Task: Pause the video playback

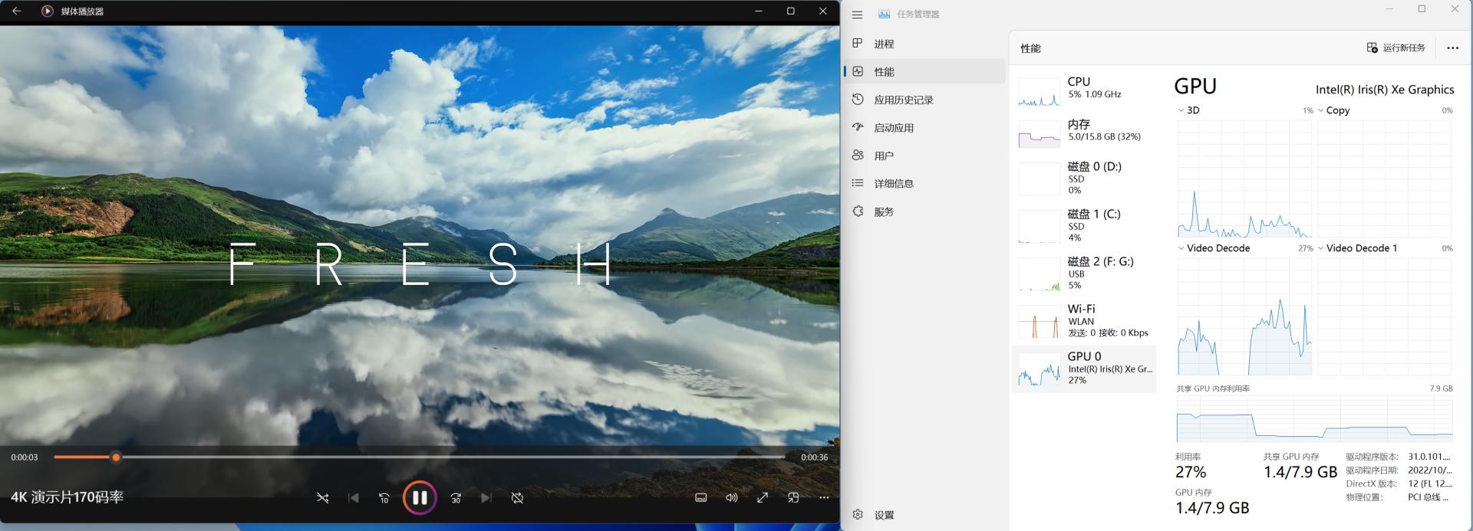Action: point(420,497)
